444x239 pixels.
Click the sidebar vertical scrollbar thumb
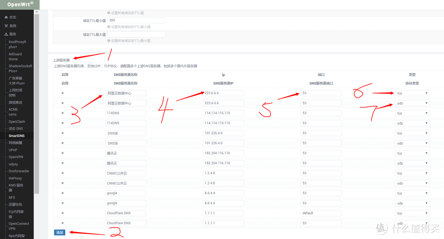point(37,104)
